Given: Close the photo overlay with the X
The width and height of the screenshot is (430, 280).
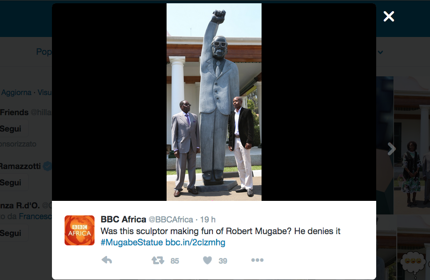Looking at the screenshot, I should click(388, 16).
